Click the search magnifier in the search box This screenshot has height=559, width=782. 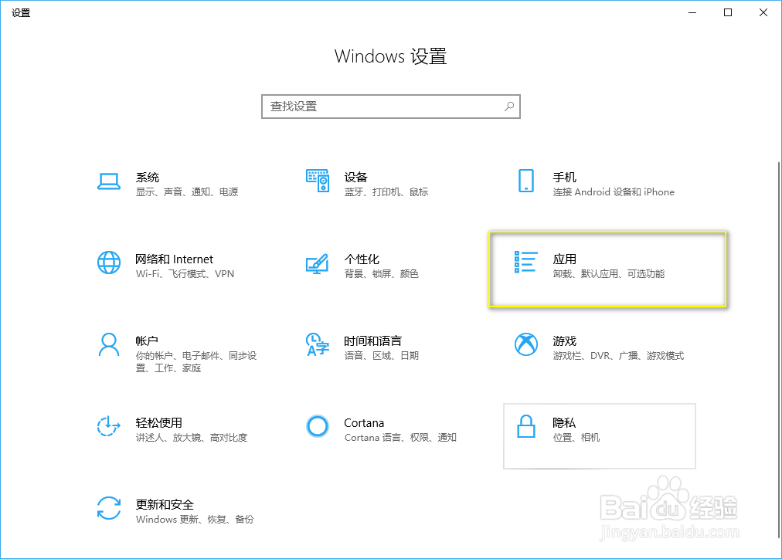[508, 107]
